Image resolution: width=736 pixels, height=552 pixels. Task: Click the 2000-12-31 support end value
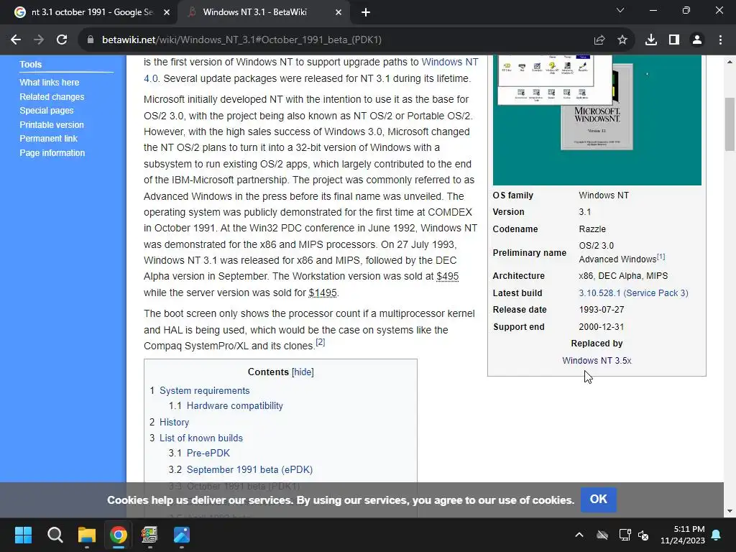click(x=602, y=327)
